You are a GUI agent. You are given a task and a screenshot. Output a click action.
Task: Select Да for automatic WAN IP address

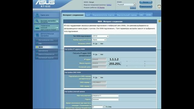(x=94, y=54)
